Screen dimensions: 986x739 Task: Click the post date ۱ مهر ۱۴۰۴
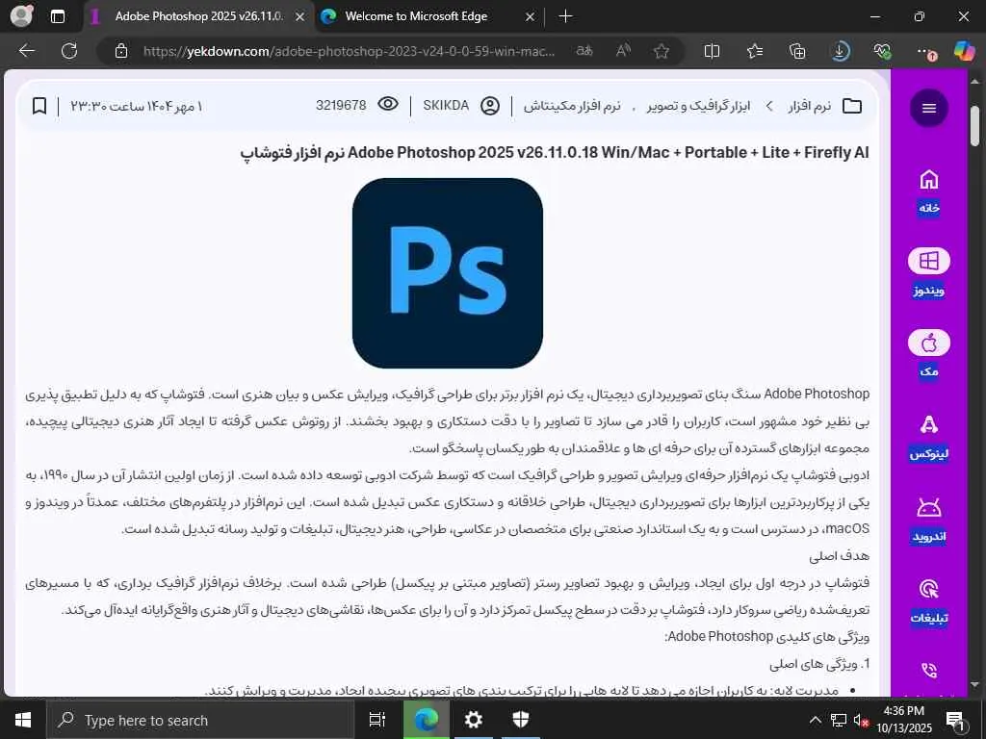coord(177,106)
